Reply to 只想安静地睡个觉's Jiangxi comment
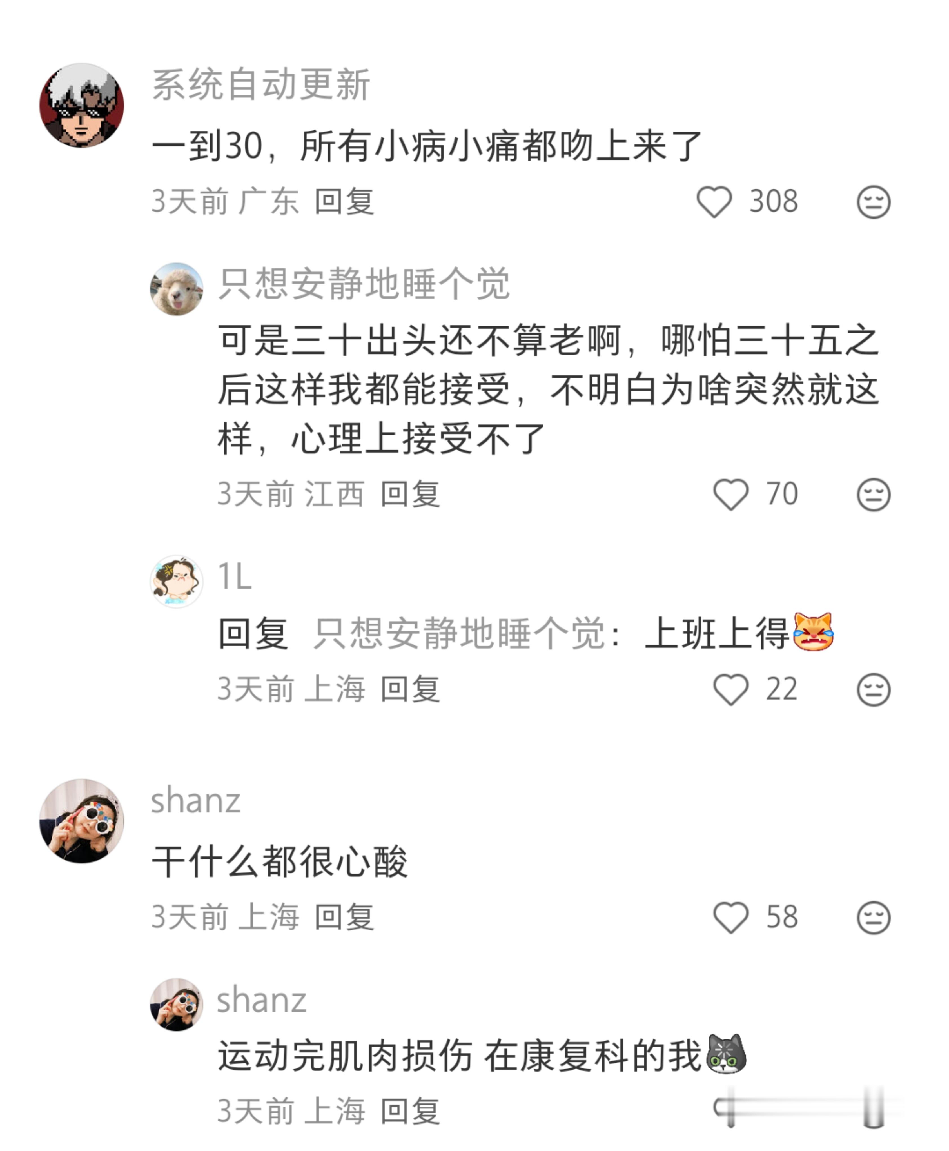 411,494
